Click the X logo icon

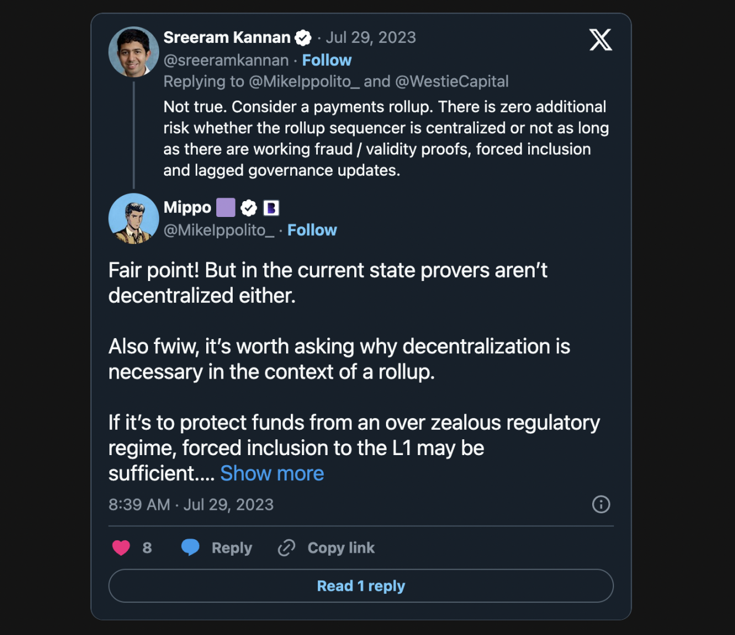tap(600, 40)
